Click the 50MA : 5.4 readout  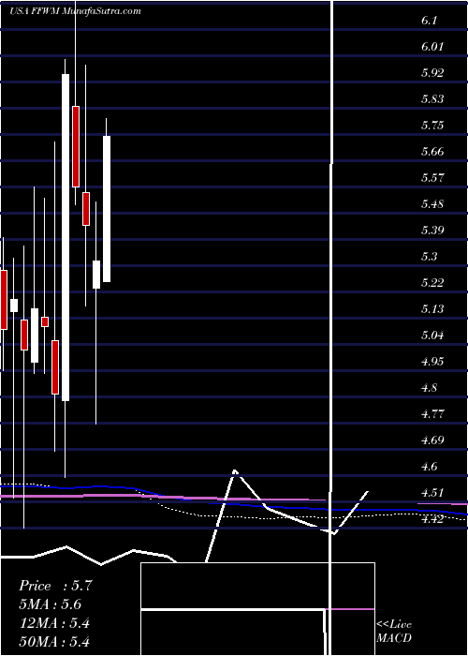pyautogui.click(x=54, y=641)
